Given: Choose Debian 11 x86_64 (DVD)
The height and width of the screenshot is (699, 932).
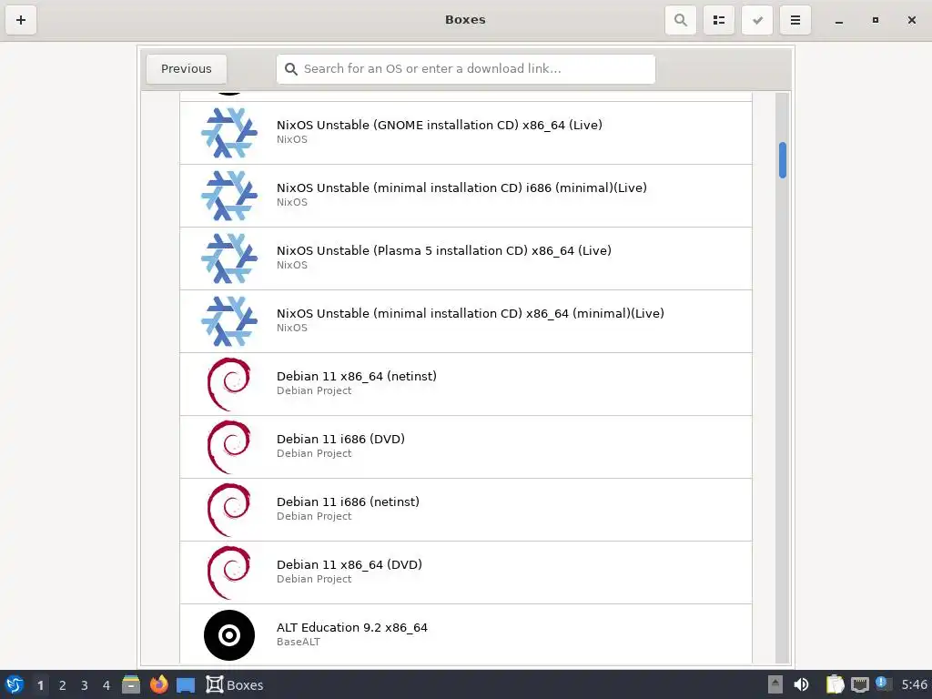Looking at the screenshot, I should tap(466, 572).
